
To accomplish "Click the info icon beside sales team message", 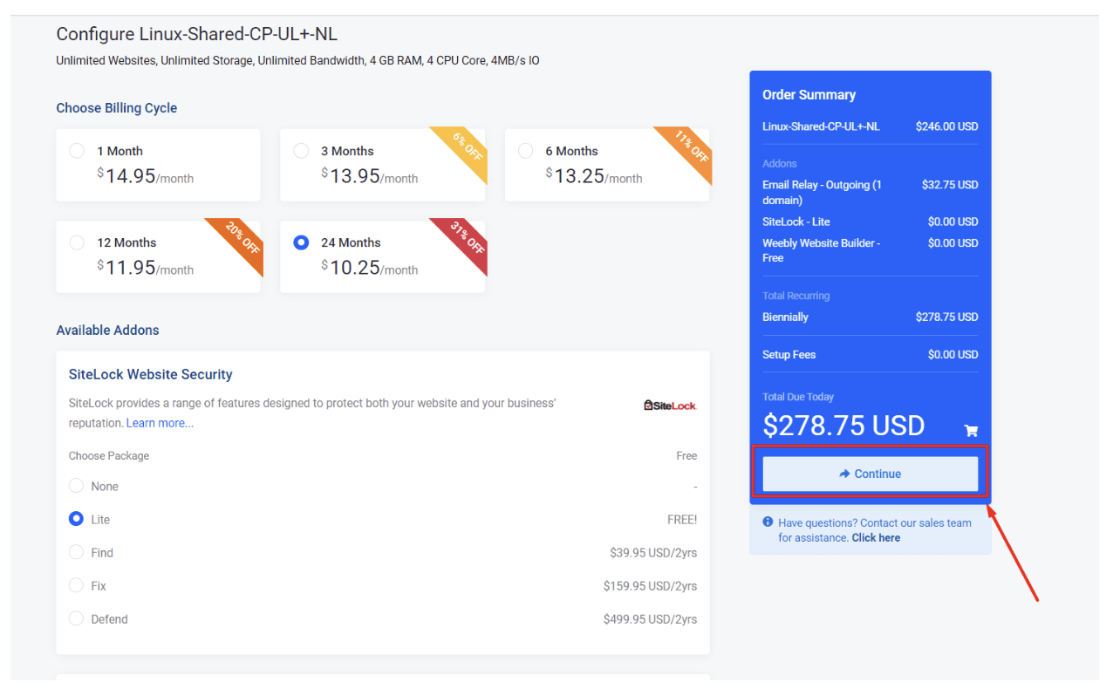I will pyautogui.click(x=768, y=522).
